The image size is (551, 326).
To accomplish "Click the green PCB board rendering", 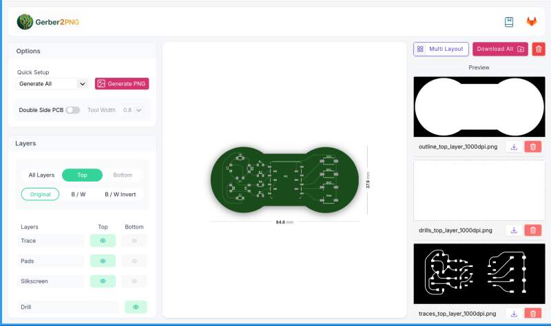I will [x=284, y=180].
